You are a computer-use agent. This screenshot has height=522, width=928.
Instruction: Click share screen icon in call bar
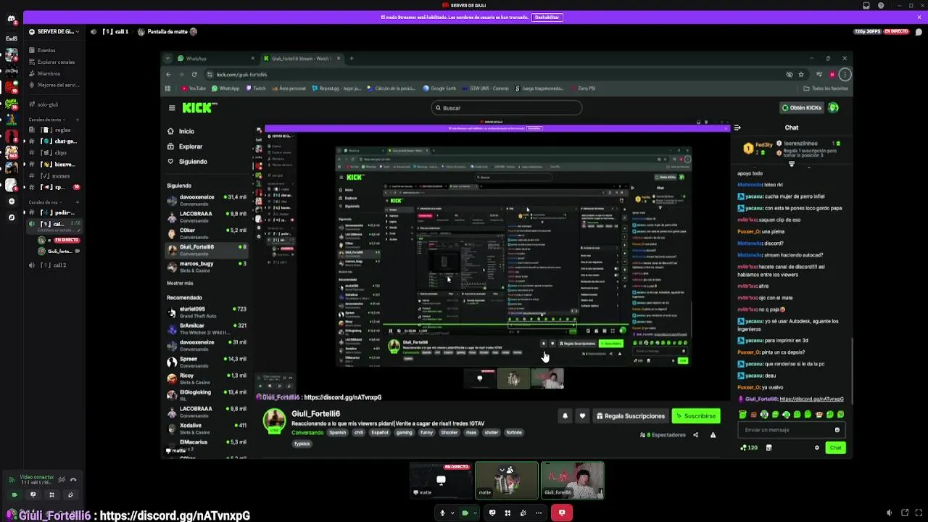point(492,513)
